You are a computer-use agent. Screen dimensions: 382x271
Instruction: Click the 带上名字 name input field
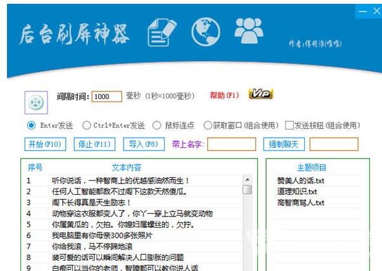231,144
